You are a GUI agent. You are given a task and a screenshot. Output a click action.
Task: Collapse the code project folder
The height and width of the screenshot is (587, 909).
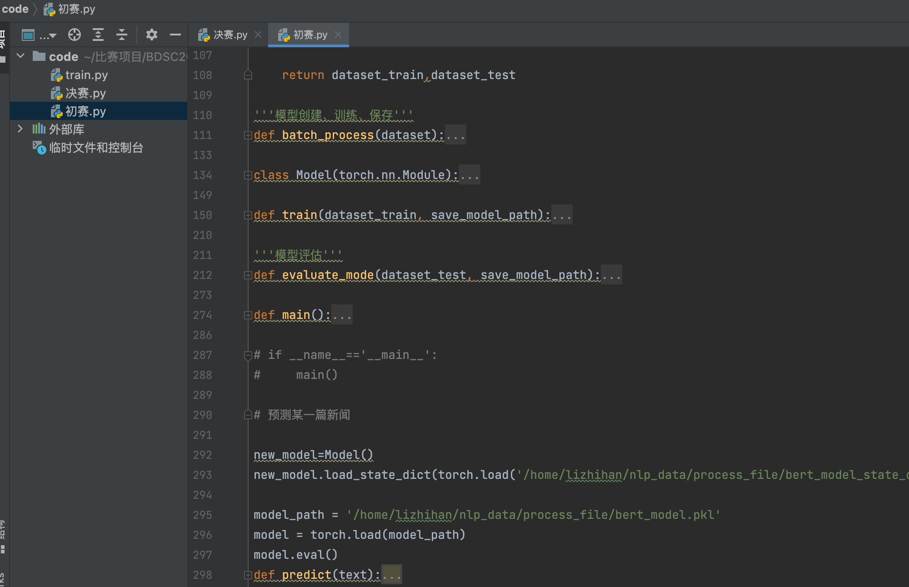click(x=20, y=56)
